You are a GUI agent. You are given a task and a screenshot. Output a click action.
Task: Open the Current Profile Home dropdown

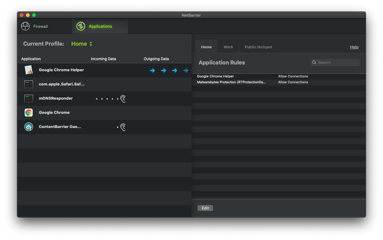(x=82, y=44)
